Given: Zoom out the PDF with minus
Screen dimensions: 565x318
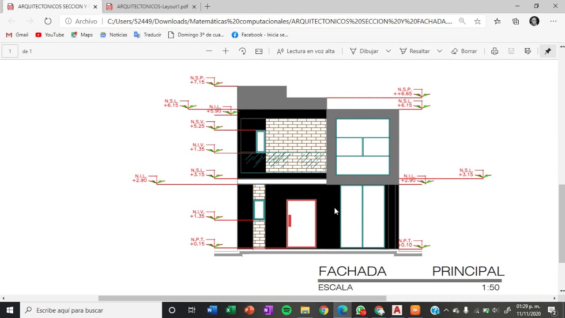Looking at the screenshot, I should pyautogui.click(x=209, y=51).
